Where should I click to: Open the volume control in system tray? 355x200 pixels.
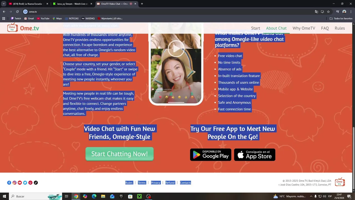tap(324, 196)
